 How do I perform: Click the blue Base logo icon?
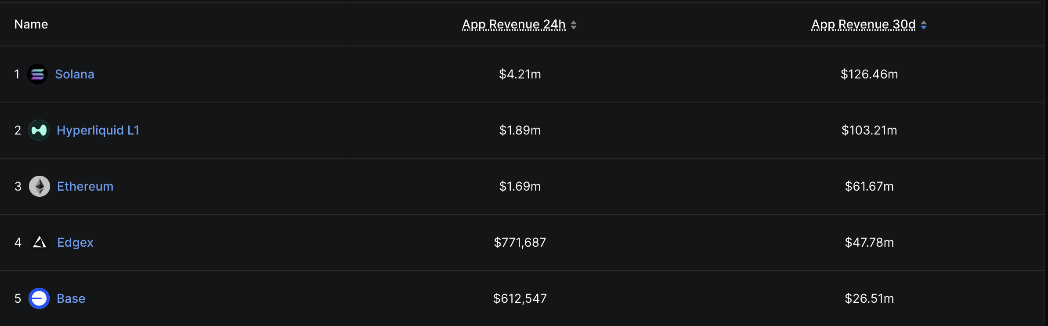click(39, 298)
